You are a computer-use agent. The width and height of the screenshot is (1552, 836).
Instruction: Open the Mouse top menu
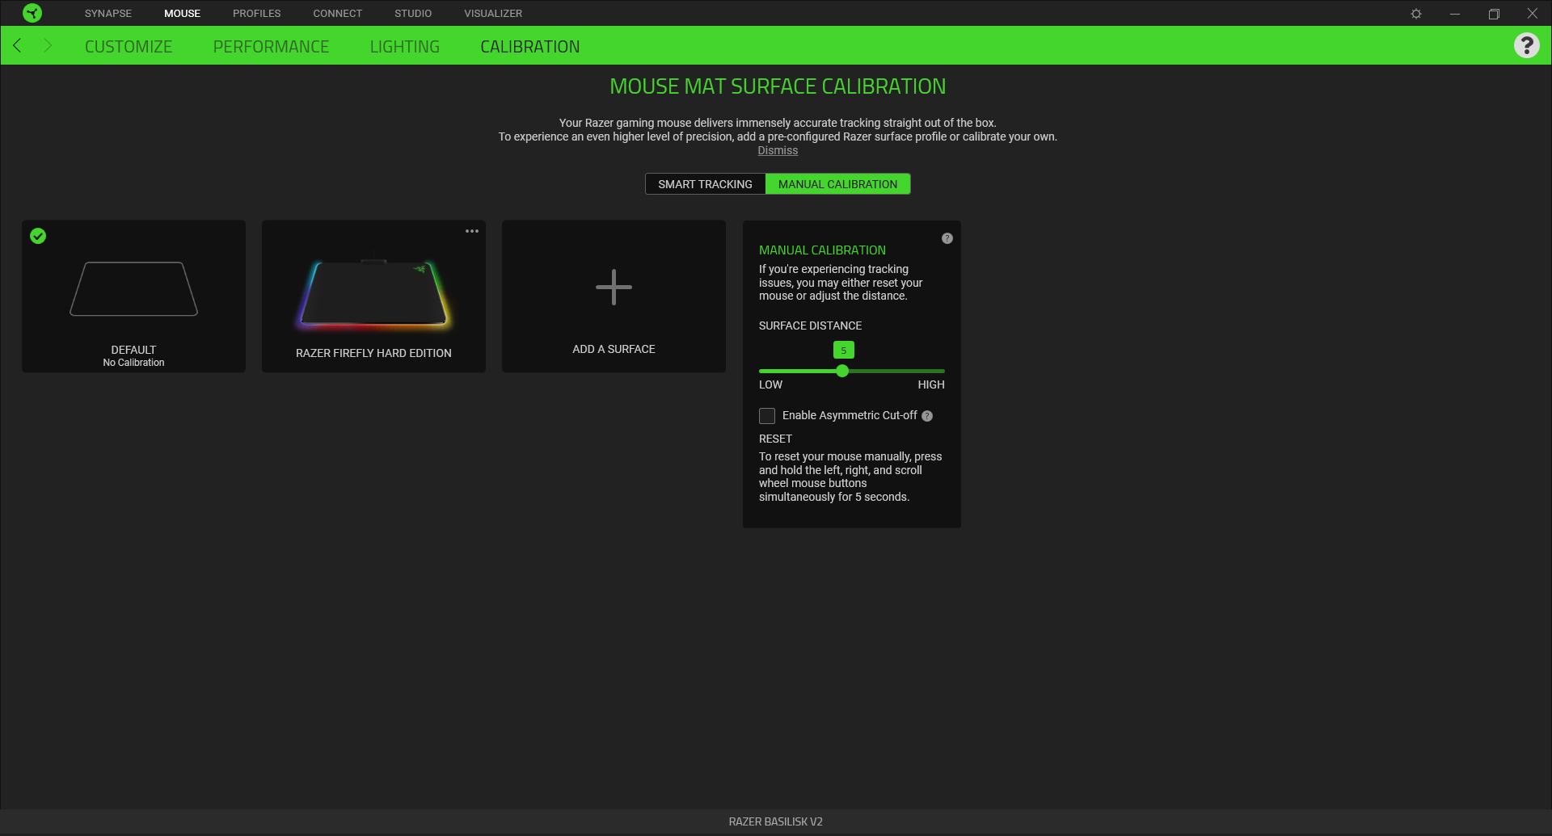pyautogui.click(x=182, y=14)
